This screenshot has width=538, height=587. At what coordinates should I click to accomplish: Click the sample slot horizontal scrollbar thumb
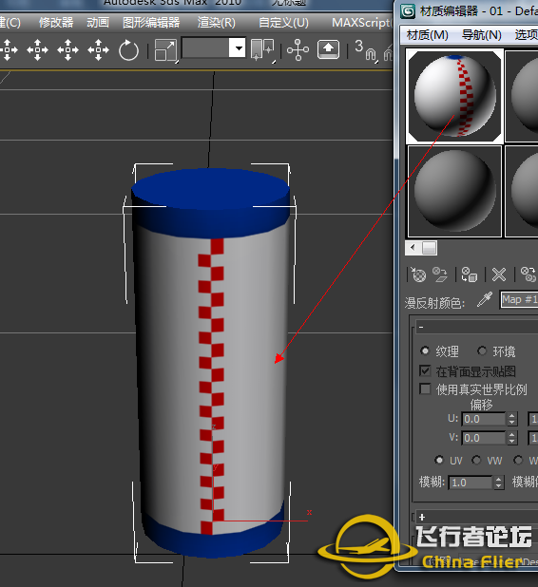pos(430,248)
